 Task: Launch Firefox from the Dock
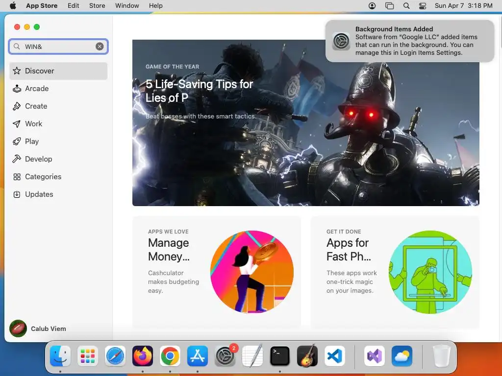point(143,356)
